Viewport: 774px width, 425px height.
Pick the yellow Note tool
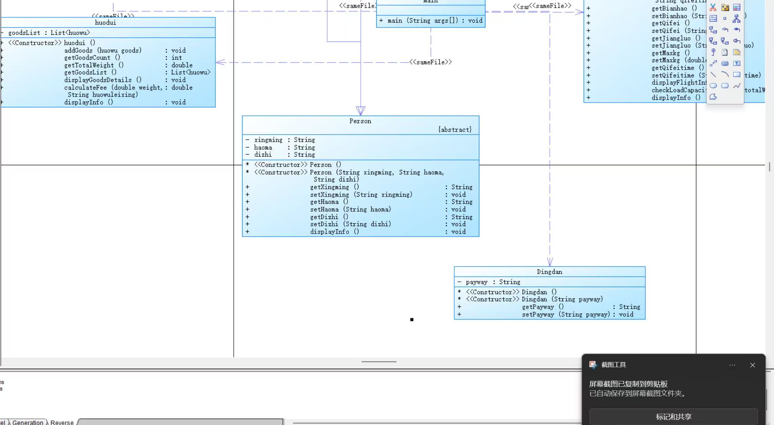(x=736, y=52)
